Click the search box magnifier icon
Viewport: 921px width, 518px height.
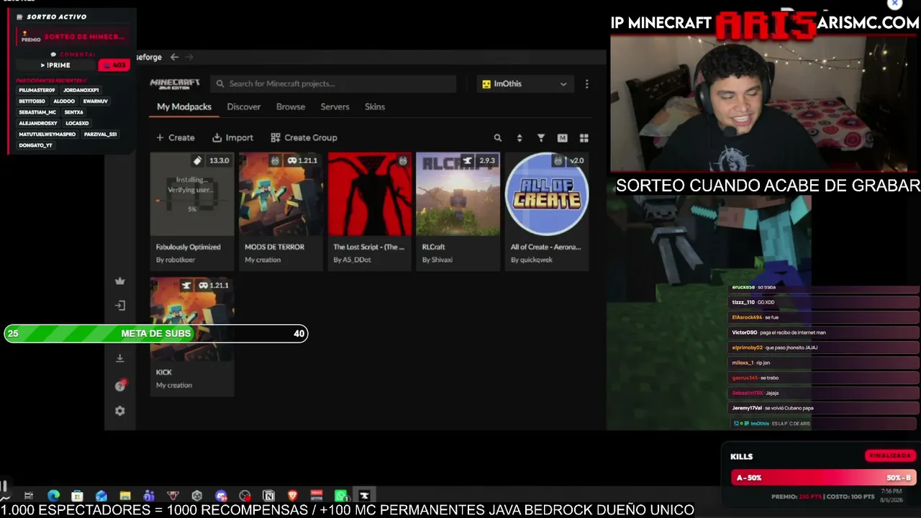click(x=220, y=83)
